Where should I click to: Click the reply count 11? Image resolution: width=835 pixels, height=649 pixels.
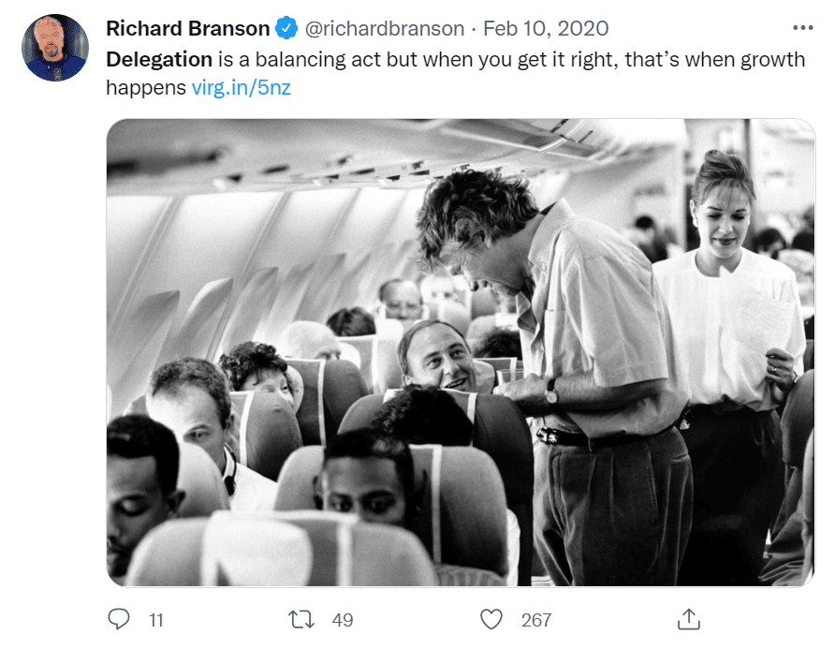(156, 620)
